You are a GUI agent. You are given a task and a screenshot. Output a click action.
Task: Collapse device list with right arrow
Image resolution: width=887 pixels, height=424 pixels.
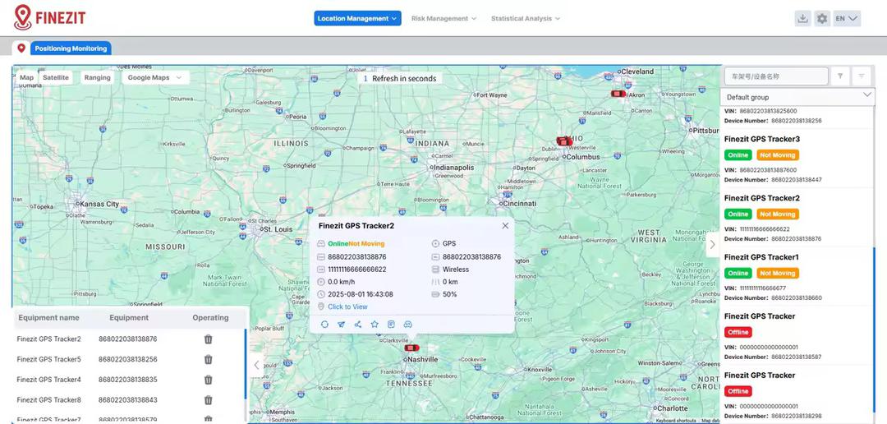[712, 245]
